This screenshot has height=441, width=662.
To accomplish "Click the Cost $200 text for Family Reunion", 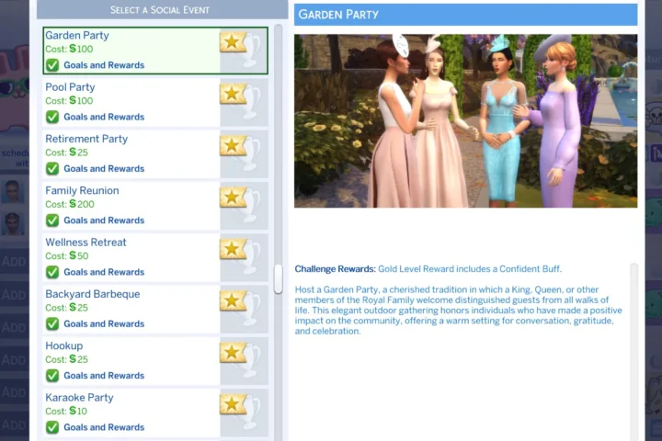I will point(70,204).
